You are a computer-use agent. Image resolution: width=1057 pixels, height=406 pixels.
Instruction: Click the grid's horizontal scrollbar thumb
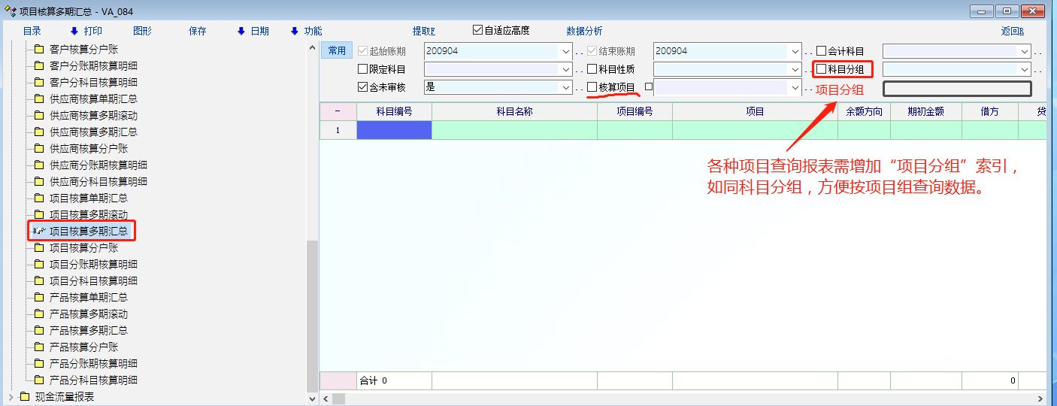[338, 398]
